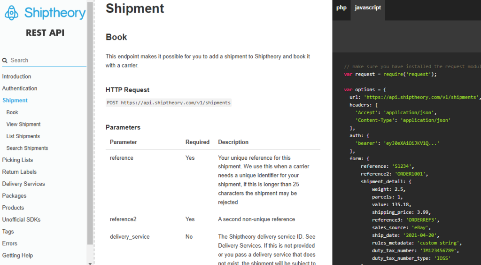The width and height of the screenshot is (481, 265).
Task: Click the 'shipping_price: 3.99' code line
Action: [x=401, y=212]
